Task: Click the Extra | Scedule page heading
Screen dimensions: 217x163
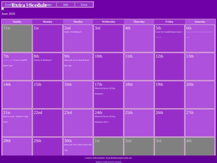Action: [29, 5]
